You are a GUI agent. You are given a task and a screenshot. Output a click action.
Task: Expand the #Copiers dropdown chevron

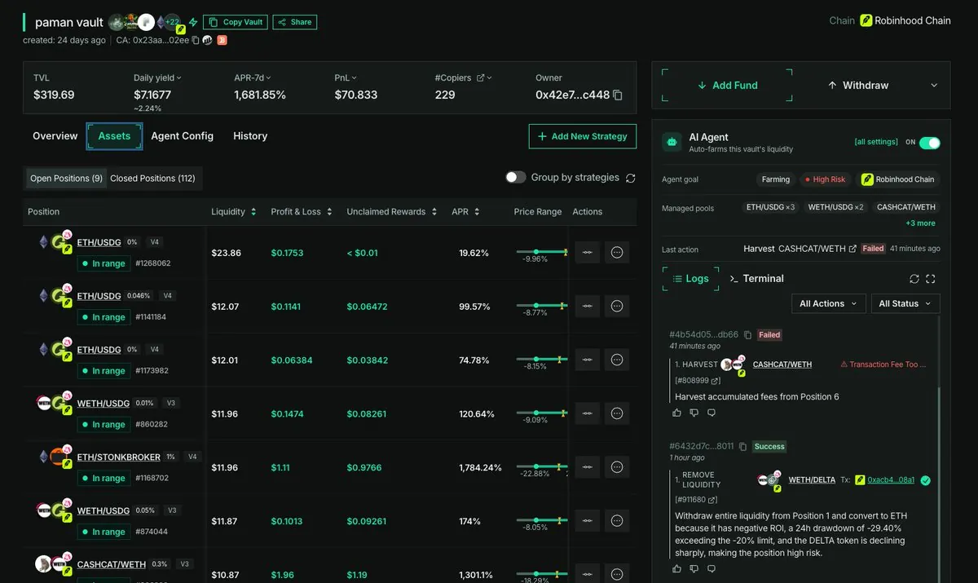click(x=491, y=77)
